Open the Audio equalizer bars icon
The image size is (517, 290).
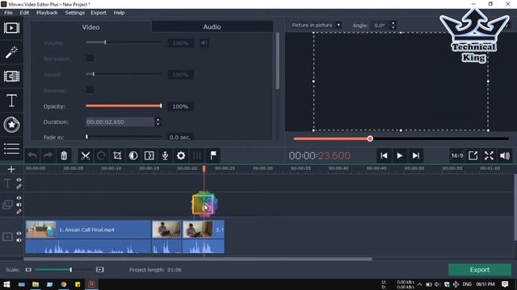click(x=197, y=155)
